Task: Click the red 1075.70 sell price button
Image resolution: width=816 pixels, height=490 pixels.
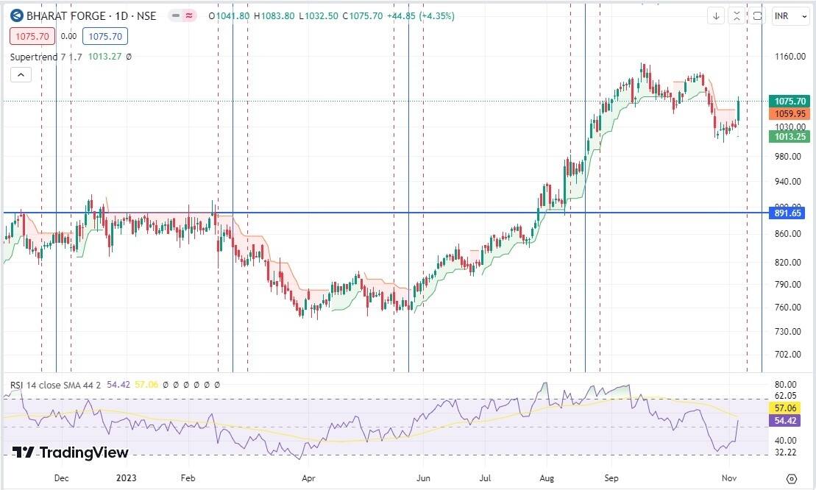Action: [x=32, y=36]
